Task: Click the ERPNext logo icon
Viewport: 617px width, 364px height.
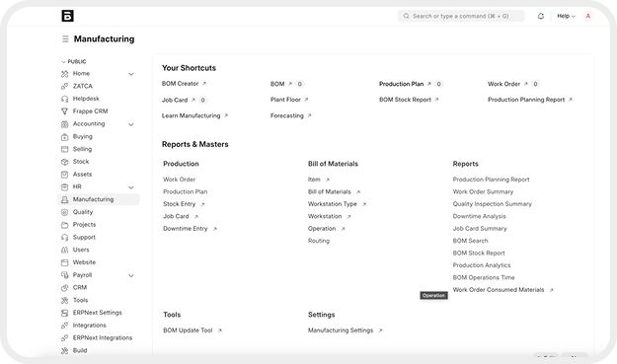Action: click(x=67, y=16)
